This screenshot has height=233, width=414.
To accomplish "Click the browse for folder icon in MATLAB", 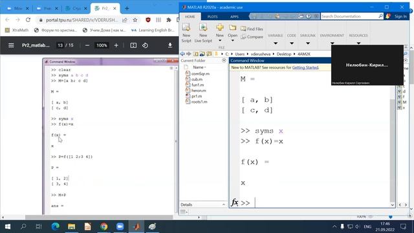I will click(202, 54).
